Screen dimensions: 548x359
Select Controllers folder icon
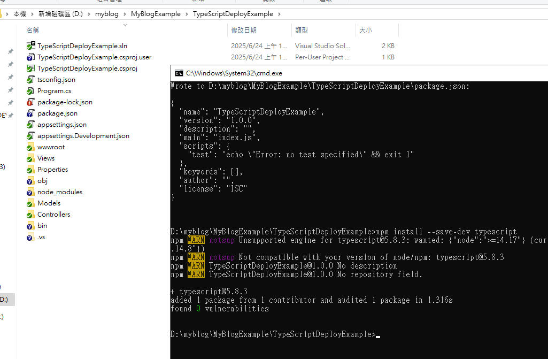point(31,214)
